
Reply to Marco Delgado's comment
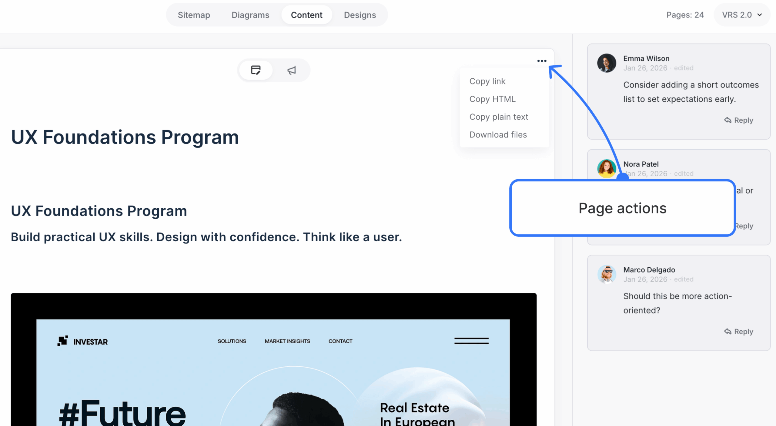739,332
